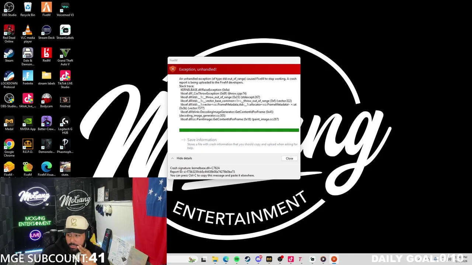Select the OBS-Studio installer desktop icon

(9, 101)
